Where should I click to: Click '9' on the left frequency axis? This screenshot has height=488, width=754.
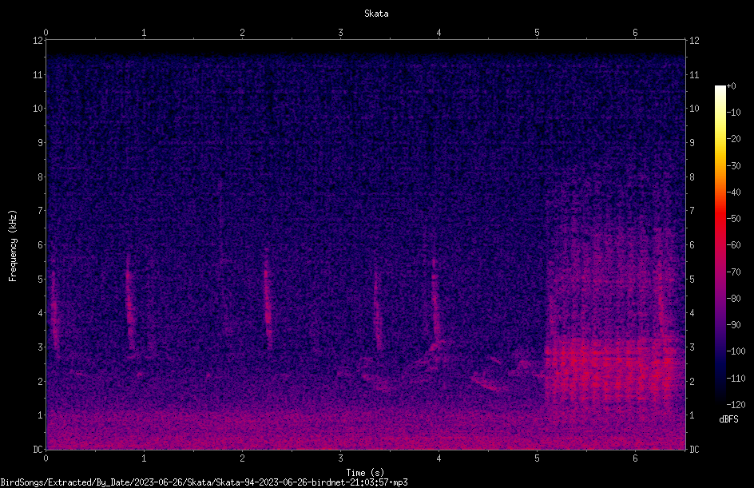click(40, 143)
